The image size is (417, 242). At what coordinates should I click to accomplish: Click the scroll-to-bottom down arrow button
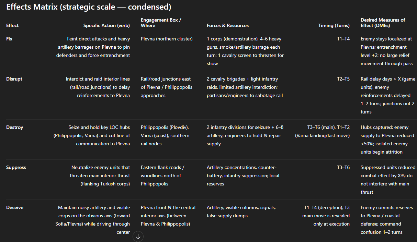point(138,237)
